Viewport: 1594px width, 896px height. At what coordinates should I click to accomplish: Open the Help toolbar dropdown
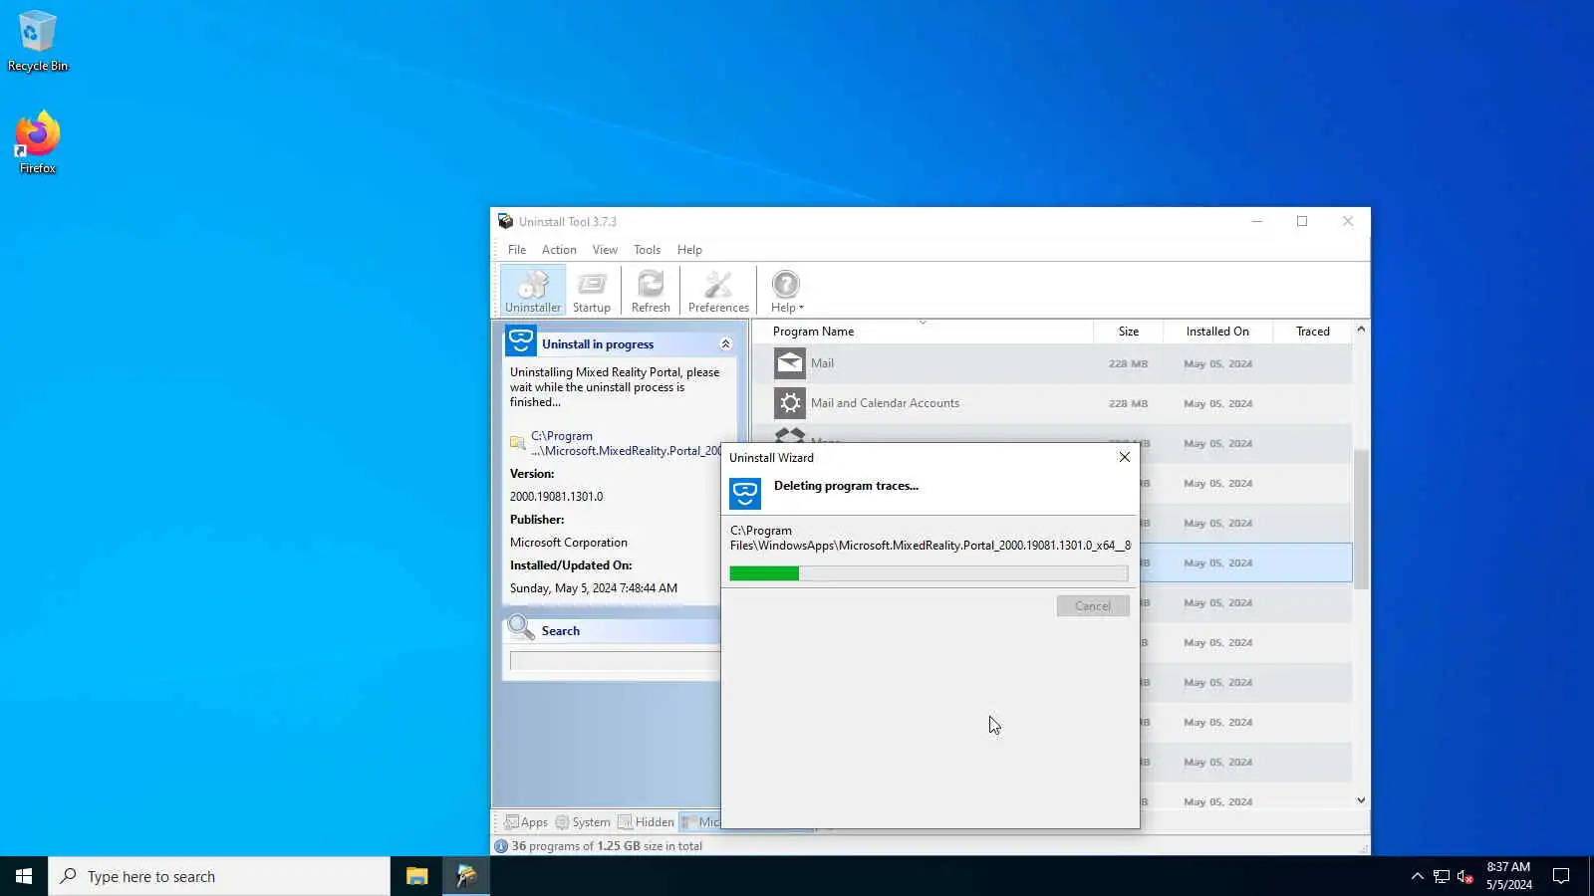coord(786,291)
